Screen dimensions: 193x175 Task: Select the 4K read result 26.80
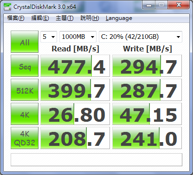75,114
